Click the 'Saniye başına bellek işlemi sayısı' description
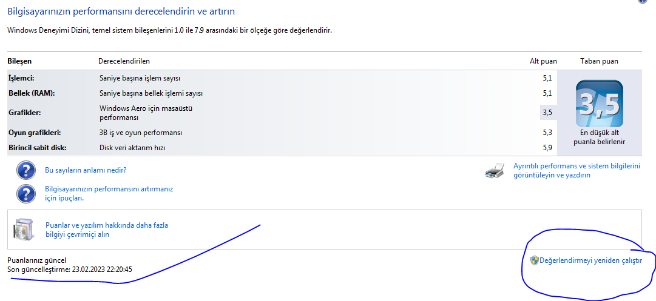 151,93
